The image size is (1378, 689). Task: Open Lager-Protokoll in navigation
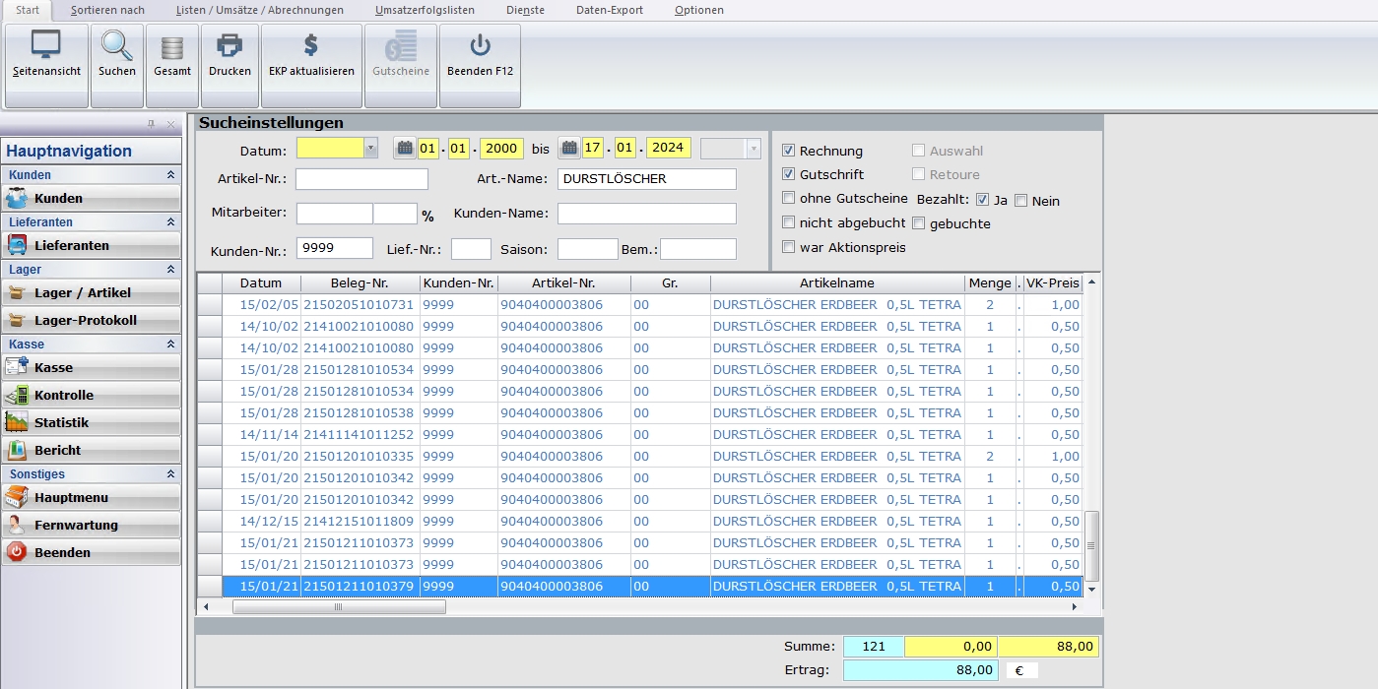tap(85, 321)
